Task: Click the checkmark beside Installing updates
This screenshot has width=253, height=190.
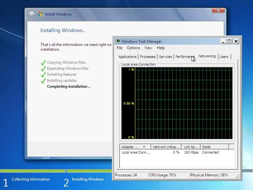Action: click(43, 80)
